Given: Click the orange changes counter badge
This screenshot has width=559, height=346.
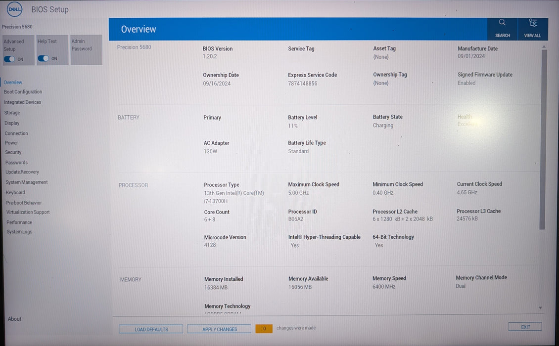Looking at the screenshot, I should 264,329.
